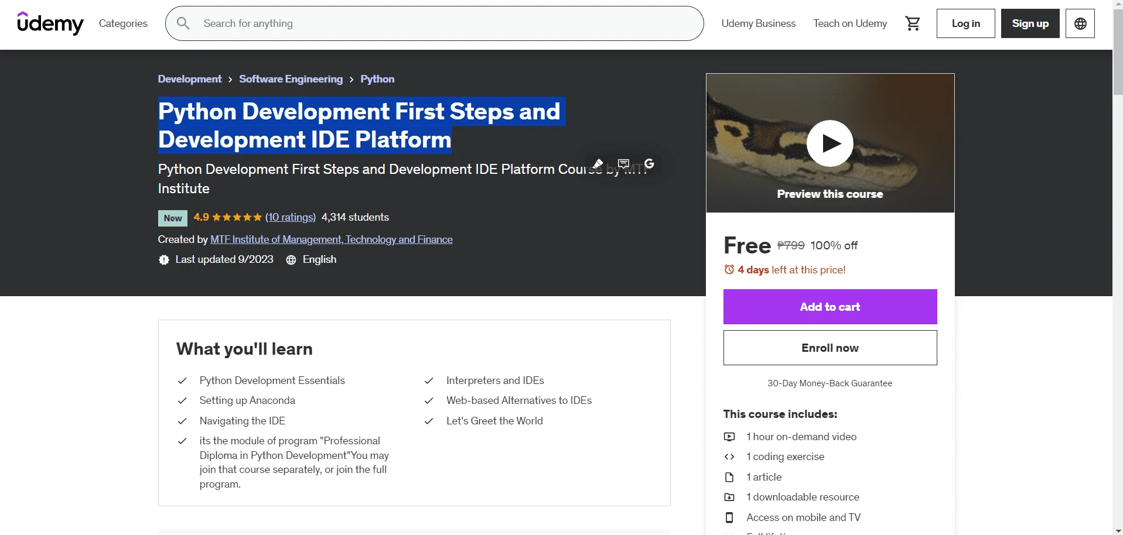Open the language globe selector

[1080, 23]
